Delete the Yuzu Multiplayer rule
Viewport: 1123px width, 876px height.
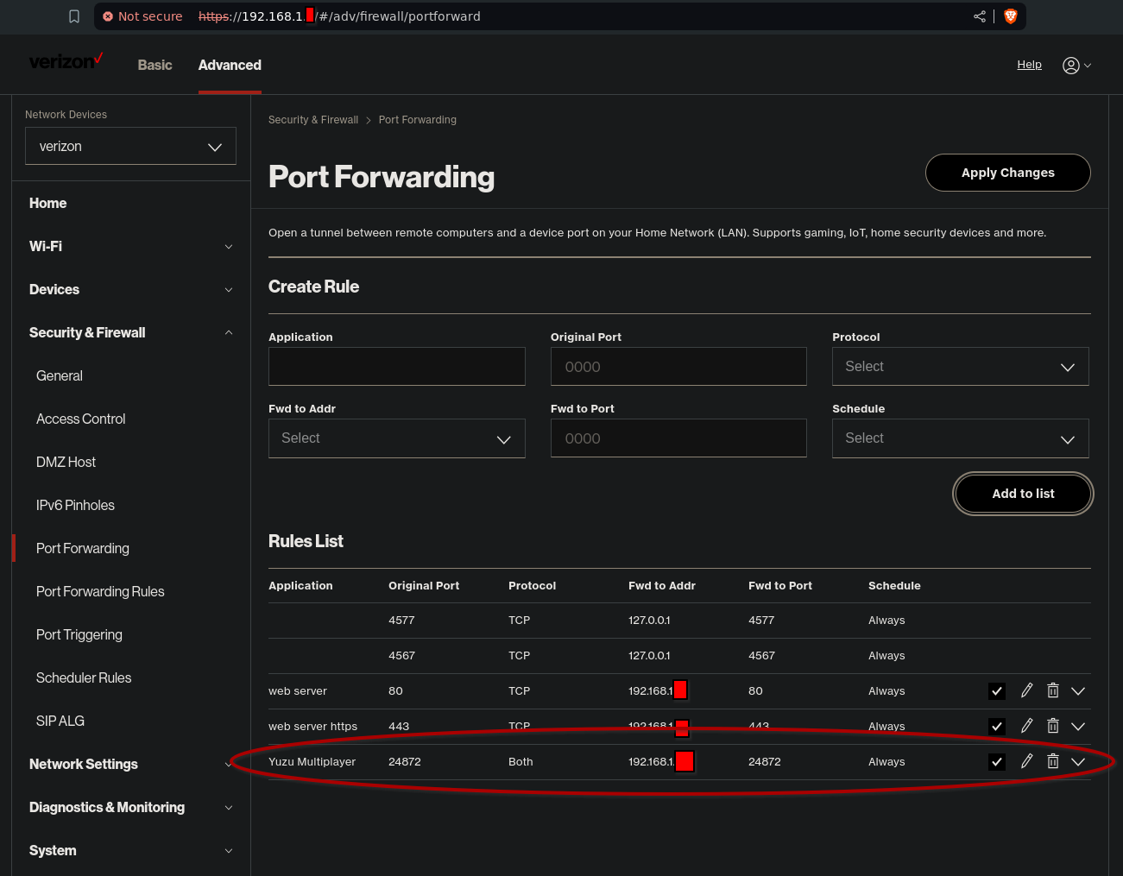coord(1053,761)
